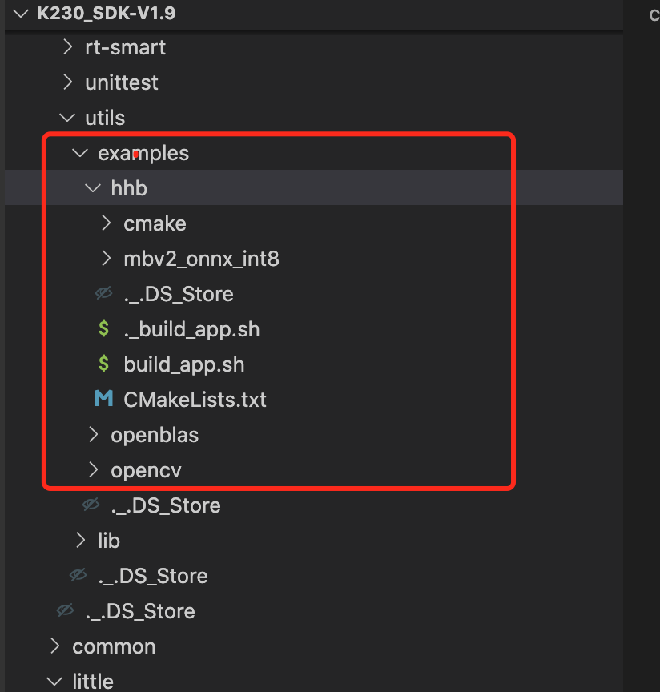This screenshot has height=692, width=660.
Task: Click the hidden-file icon of ._.DS_Store below opencv
Action: tap(91, 505)
